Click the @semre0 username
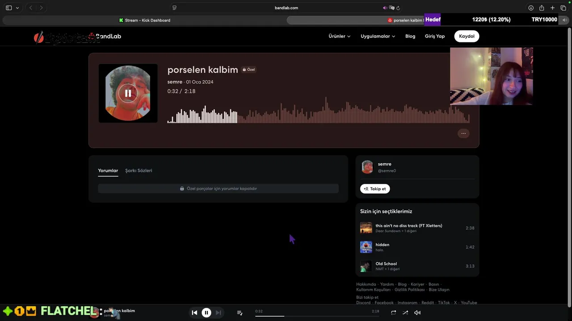The width and height of the screenshot is (572, 321). tap(387, 171)
